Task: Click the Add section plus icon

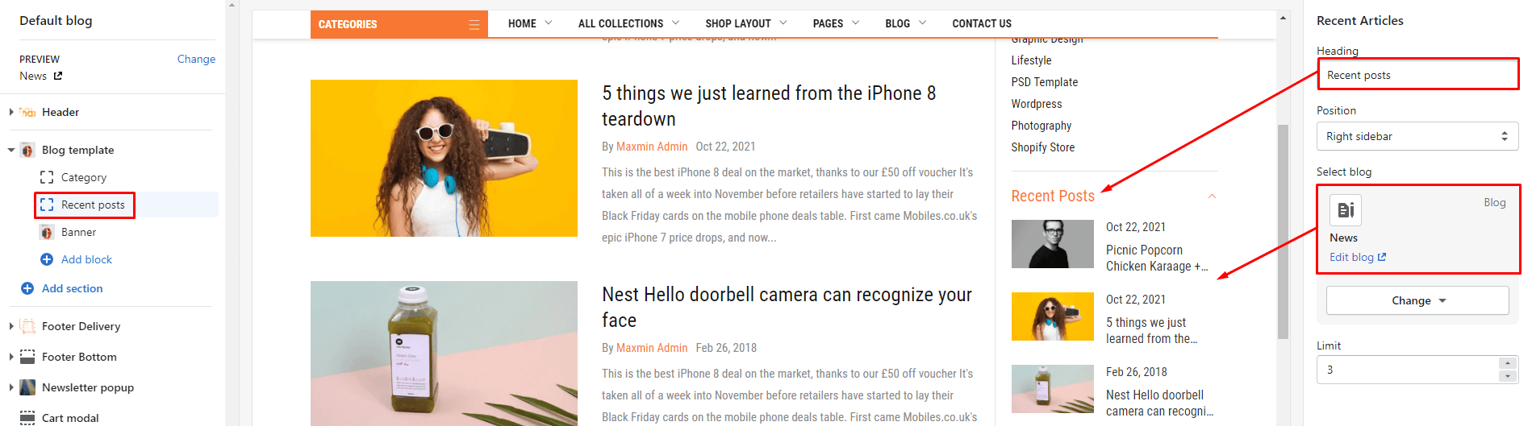Action: point(27,288)
